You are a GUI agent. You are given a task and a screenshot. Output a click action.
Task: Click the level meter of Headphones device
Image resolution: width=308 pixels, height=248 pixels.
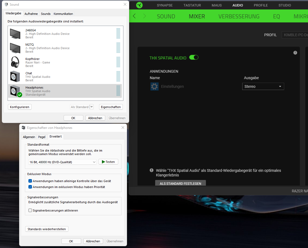tap(118, 91)
